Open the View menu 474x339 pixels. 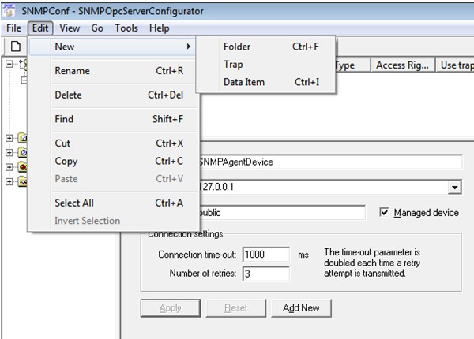click(x=70, y=28)
